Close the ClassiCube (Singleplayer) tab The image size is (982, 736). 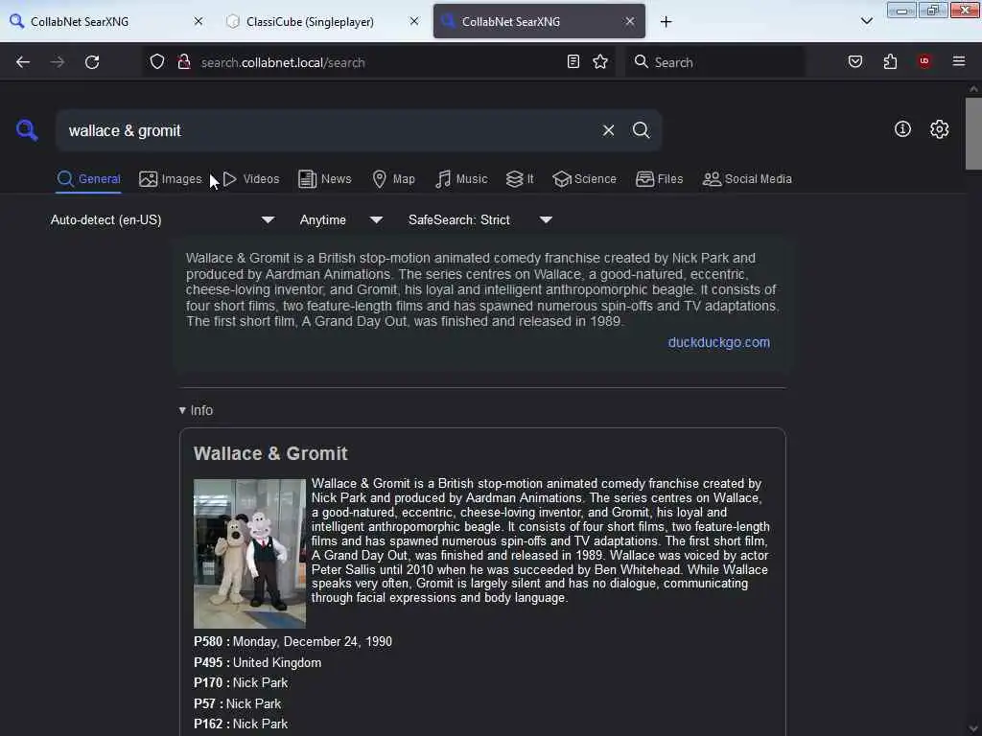point(414,21)
